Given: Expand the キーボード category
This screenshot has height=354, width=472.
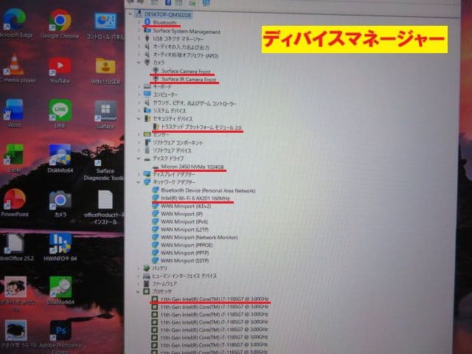Looking at the screenshot, I should 138,86.
